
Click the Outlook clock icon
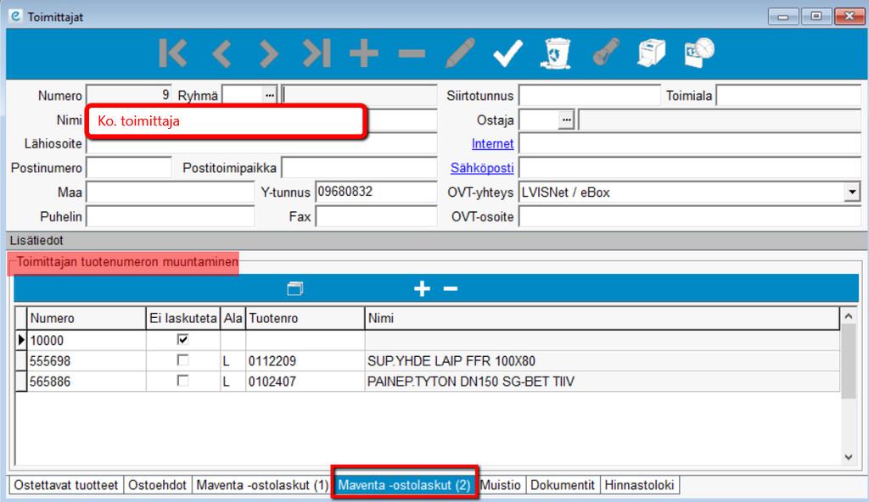[x=699, y=53]
